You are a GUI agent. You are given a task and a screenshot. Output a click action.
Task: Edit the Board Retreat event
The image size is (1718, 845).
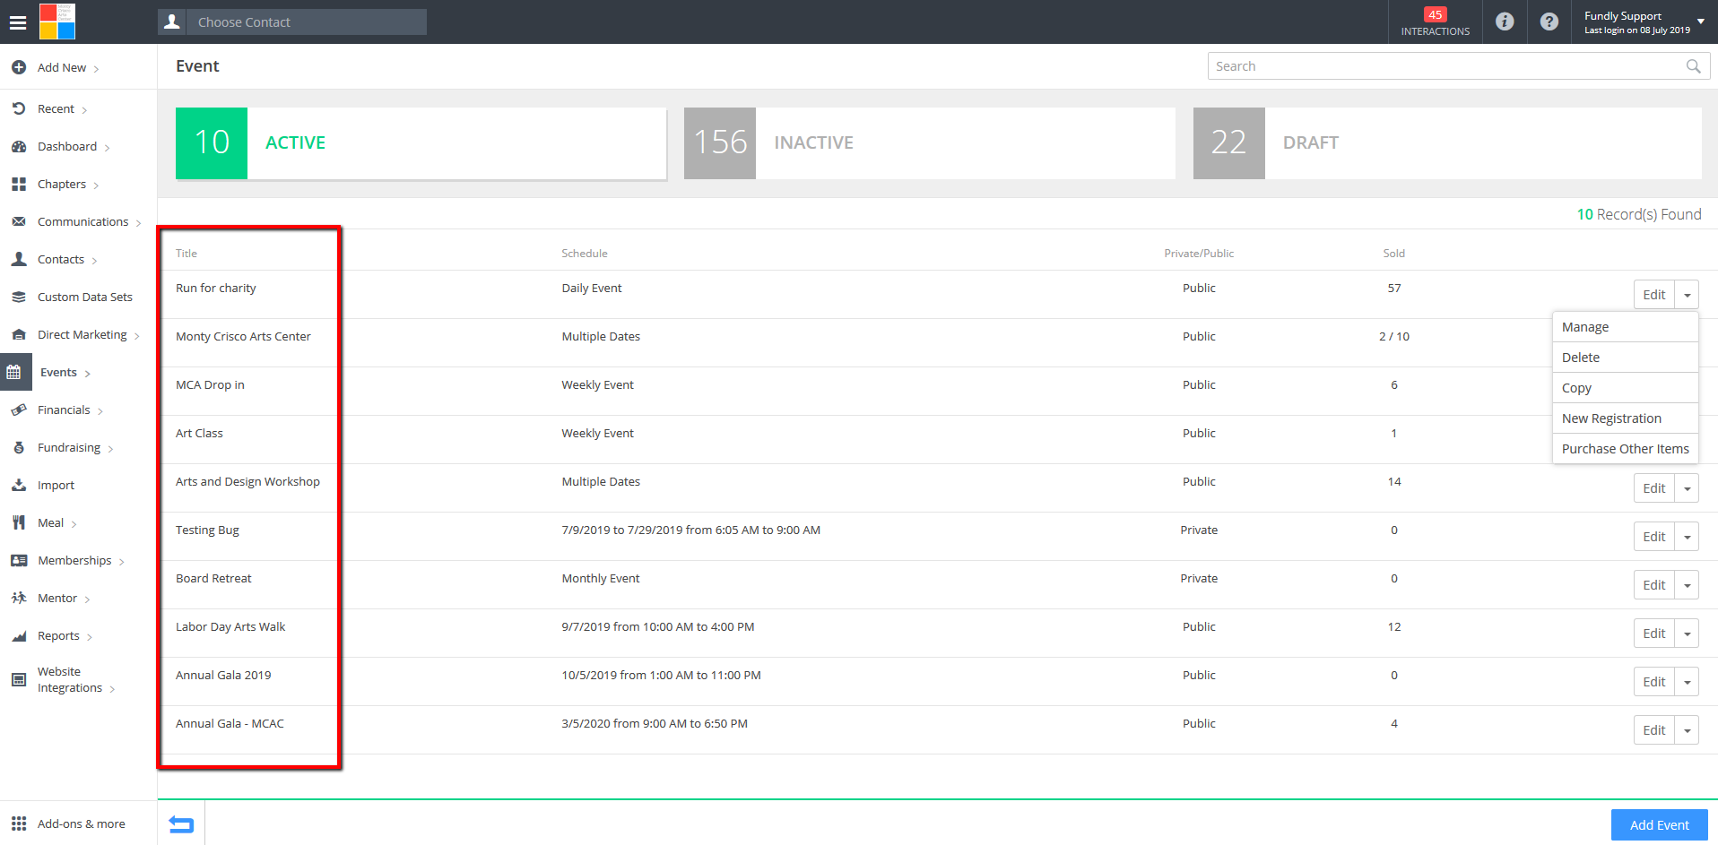(1653, 585)
